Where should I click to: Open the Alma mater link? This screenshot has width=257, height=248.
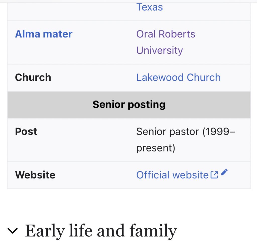(x=44, y=34)
